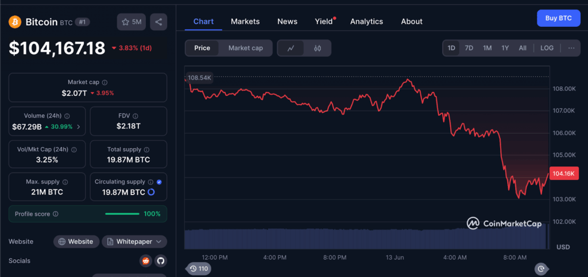Go to the Analytics tab
This screenshot has width=588, height=277.
pos(366,21)
